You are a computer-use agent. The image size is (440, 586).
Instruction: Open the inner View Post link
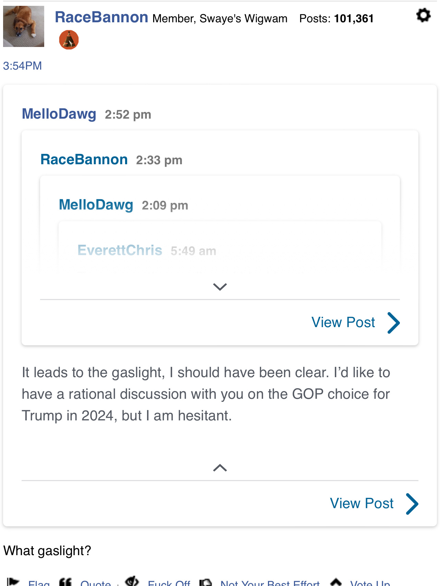(x=343, y=323)
